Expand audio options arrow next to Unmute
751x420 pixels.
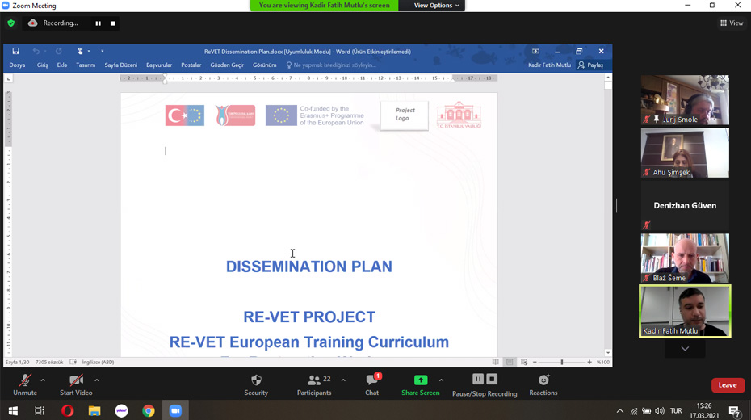point(43,380)
